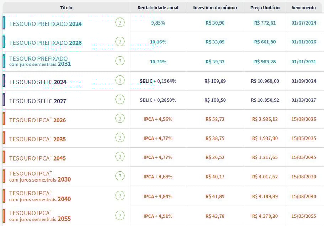The image size is (324, 226).
Task: Select Tesouro IPCA+ com juros semestrais 2030
Action: coord(40,176)
